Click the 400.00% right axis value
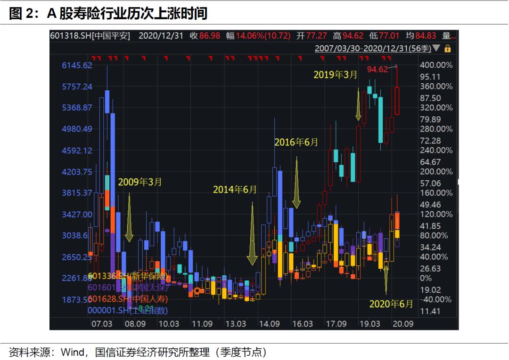 (x=436, y=65)
